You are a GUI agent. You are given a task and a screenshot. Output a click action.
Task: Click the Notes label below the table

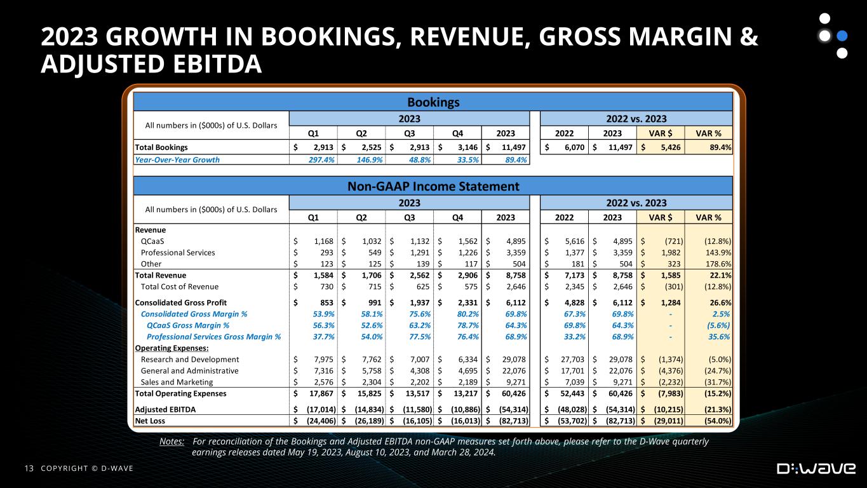click(171, 442)
